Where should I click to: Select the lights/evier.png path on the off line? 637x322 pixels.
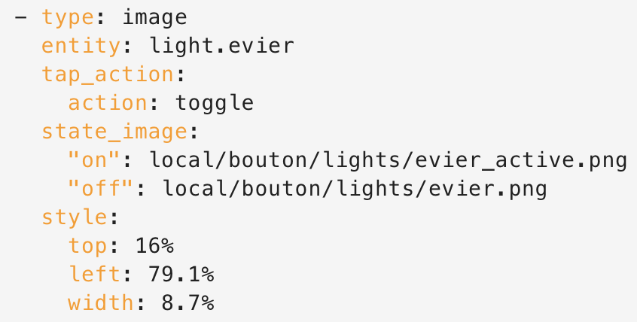[355, 189]
